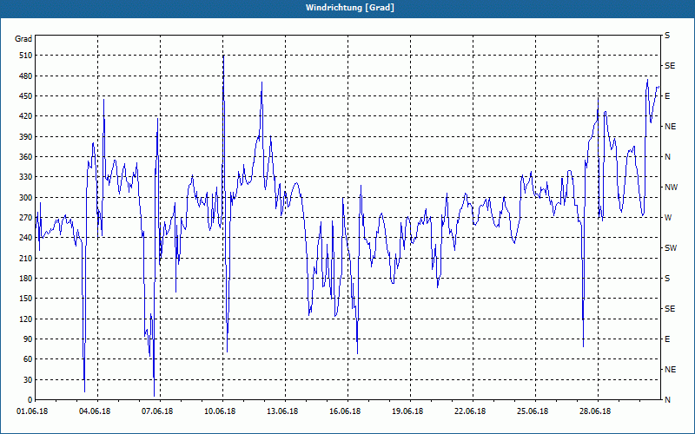Select the 510 y-axis value
695x434 pixels.
26,56
